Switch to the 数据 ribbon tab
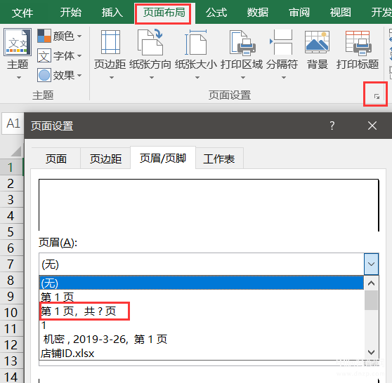The height and width of the screenshot is (383, 392). (x=258, y=13)
